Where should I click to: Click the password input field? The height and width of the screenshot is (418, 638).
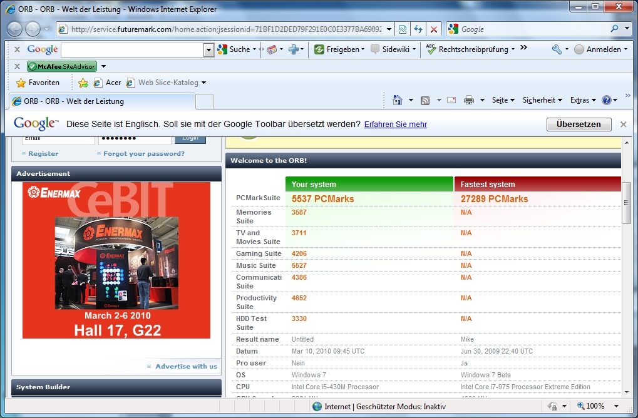click(x=135, y=140)
